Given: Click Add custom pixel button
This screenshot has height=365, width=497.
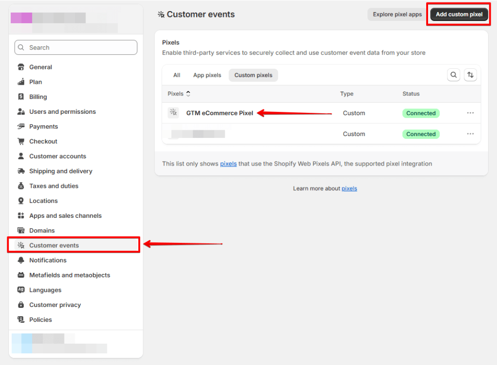Looking at the screenshot, I should tap(459, 14).
